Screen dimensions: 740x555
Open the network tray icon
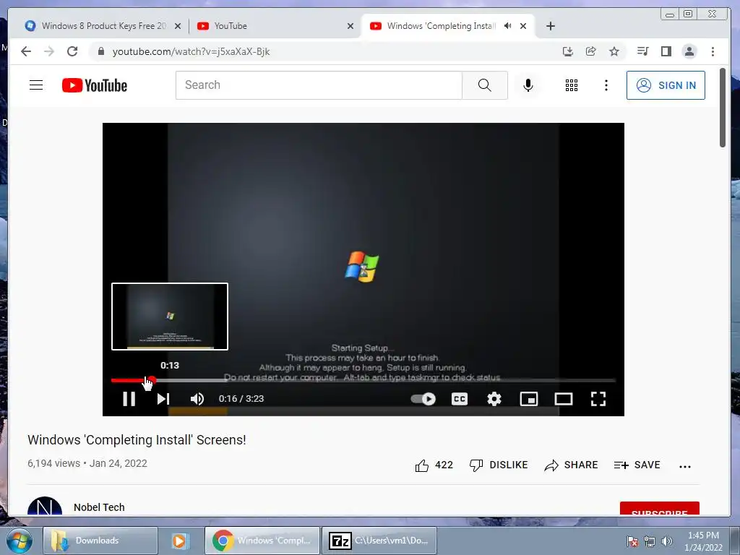650,541
